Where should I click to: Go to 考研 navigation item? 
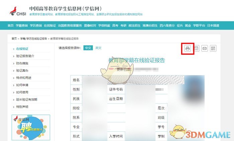pyautogui.click(x=123, y=25)
